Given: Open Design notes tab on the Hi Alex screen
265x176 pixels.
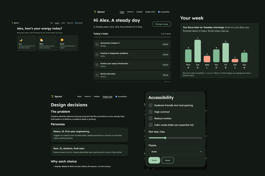Looking at the screenshot, I should coord(150,12).
